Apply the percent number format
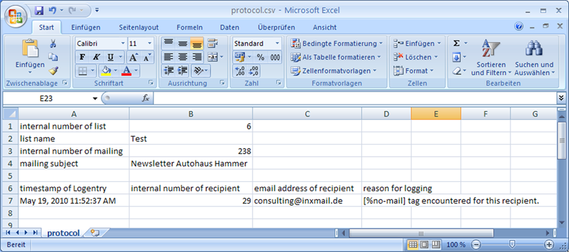Image resolution: width=569 pixels, height=252 pixels. [x=261, y=57]
